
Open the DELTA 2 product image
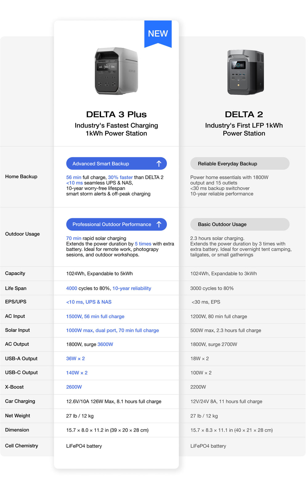245,72
